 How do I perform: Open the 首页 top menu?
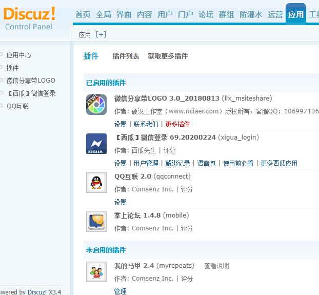click(x=83, y=14)
